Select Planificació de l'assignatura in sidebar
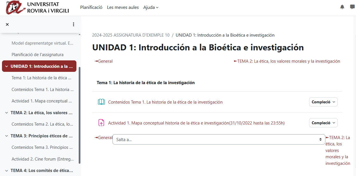356x176 pixels. coord(37,54)
